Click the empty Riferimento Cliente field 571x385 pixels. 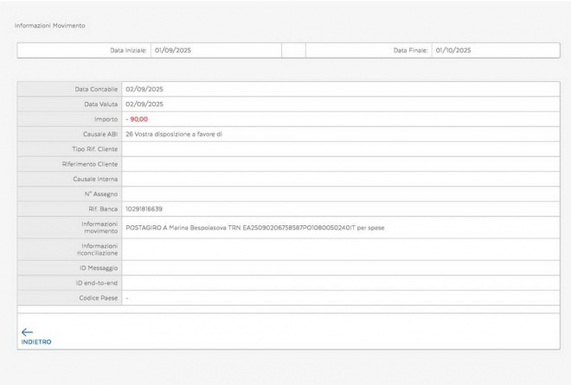pos(340,163)
